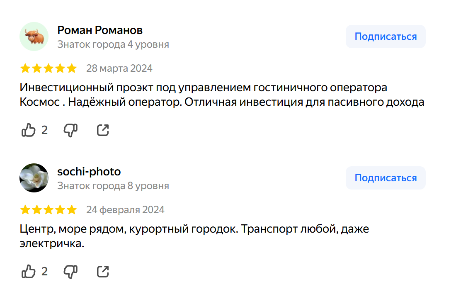Like Роман Романов's review

point(27,130)
